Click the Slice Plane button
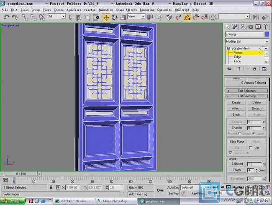 pos(237,142)
